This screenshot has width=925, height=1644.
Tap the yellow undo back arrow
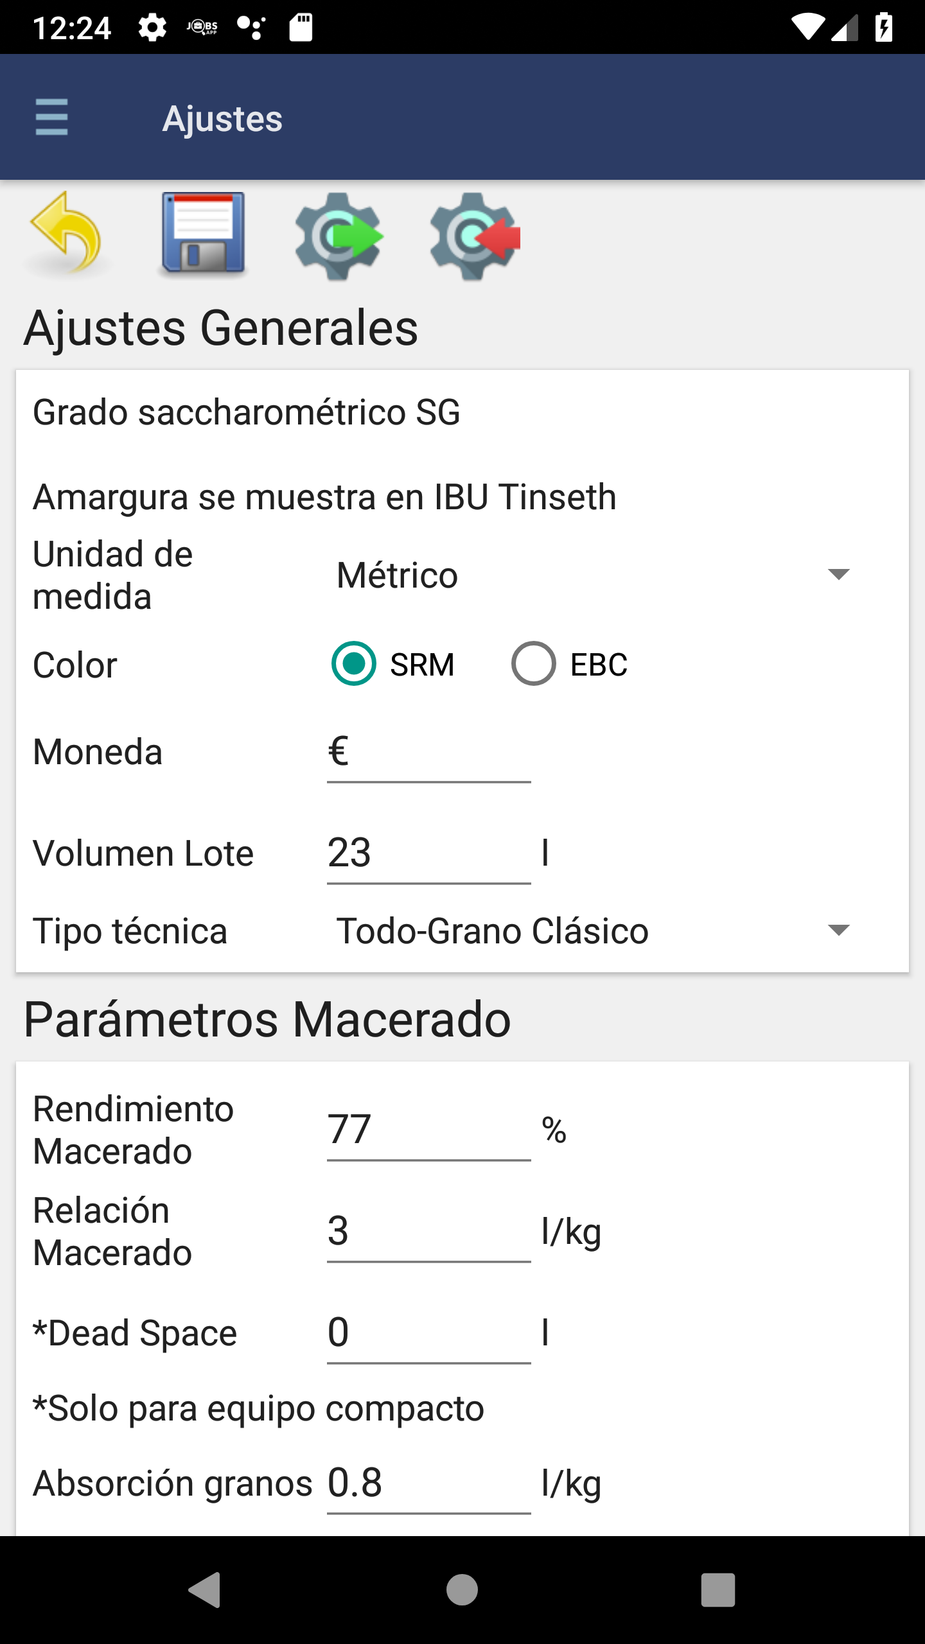67,235
